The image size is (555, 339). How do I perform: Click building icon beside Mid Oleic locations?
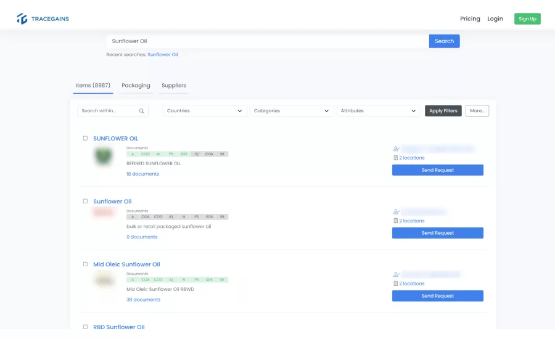pos(395,284)
